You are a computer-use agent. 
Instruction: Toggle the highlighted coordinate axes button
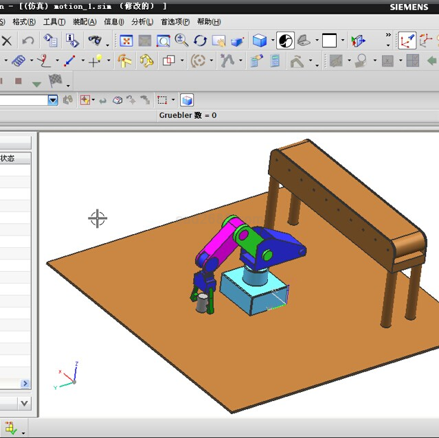[x=407, y=41]
